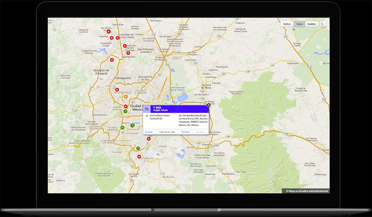
Task: Click the Calpulalpan town label
Action: pos(293,64)
